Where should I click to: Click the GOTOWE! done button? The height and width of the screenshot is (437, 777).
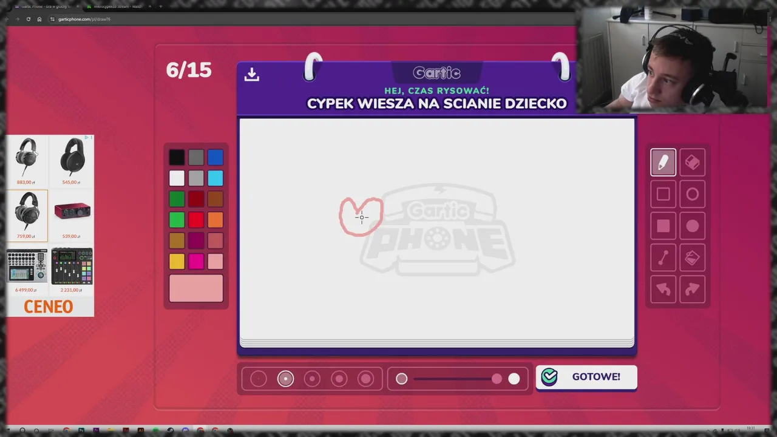point(586,377)
